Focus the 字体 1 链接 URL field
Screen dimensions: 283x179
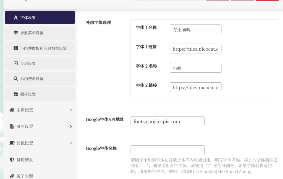(x=195, y=48)
